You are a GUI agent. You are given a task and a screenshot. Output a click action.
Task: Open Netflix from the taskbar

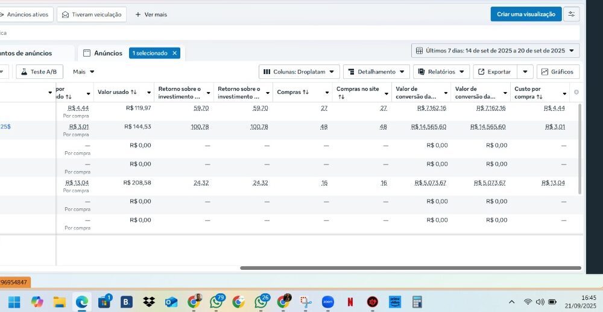pos(350,302)
